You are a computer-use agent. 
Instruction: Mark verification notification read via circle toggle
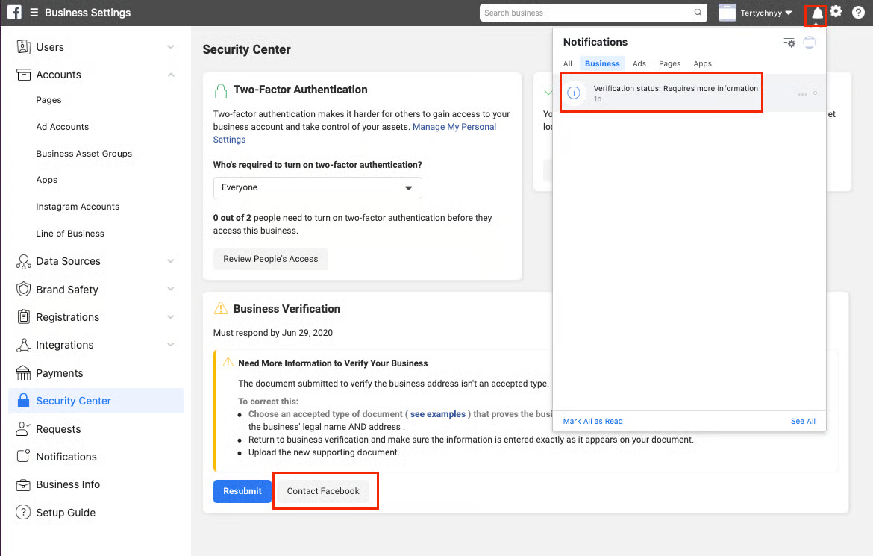pyautogui.click(x=815, y=93)
